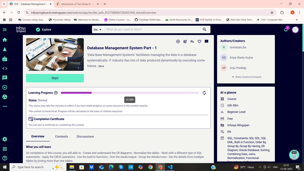Open the user profile avatar
304x171 pixels.
point(295,30)
